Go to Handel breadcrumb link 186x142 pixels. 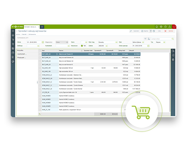24,34
